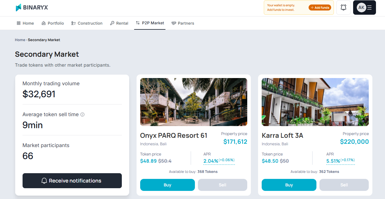385x199 pixels.
Task: Open Onyx PARQ Resort property photo
Action: (194, 102)
